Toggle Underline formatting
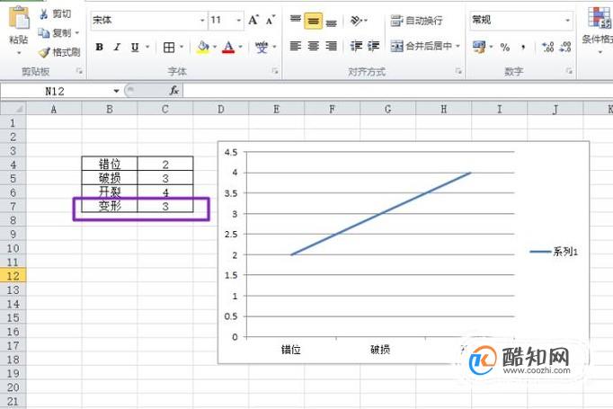Image resolution: width=613 pixels, height=409 pixels. pyautogui.click(x=135, y=48)
